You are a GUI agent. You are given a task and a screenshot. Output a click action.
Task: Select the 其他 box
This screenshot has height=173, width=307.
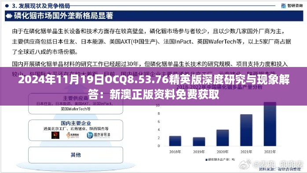tap(76, 155)
